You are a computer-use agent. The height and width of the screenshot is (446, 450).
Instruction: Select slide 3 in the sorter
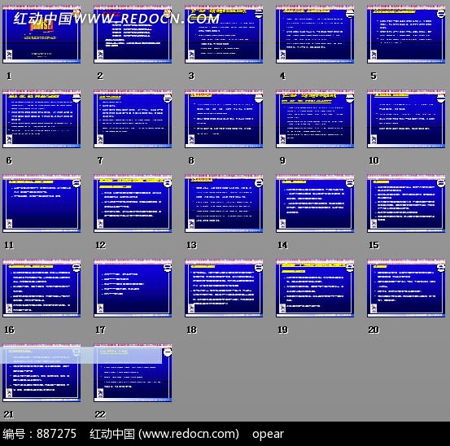coord(224,34)
